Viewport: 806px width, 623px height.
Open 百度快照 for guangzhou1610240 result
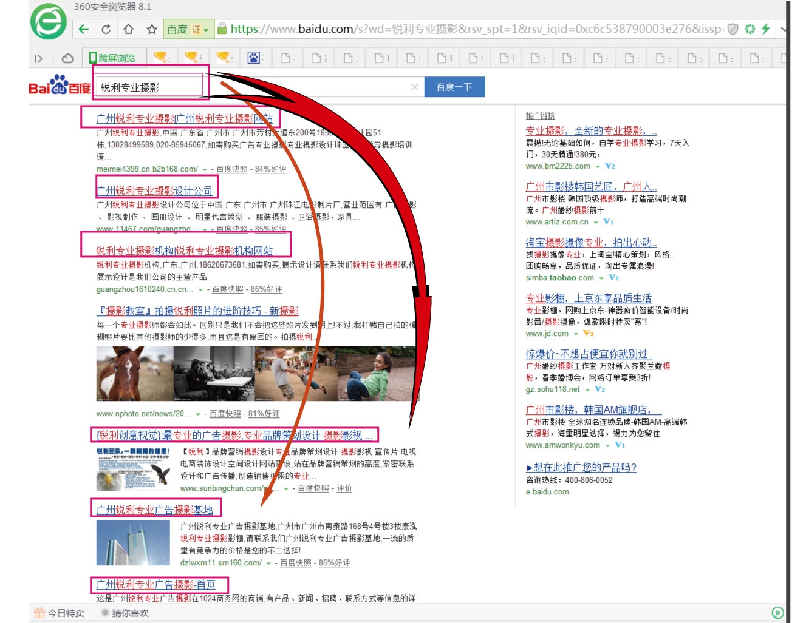[227, 290]
